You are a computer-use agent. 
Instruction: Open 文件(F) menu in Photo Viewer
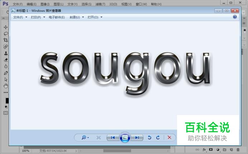tap(18, 17)
